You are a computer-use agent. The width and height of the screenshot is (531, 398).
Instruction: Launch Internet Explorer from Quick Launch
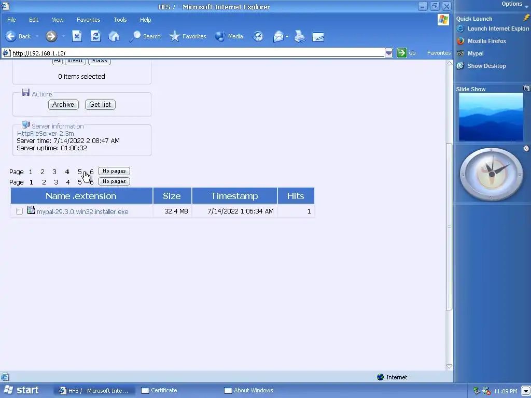[x=493, y=29]
